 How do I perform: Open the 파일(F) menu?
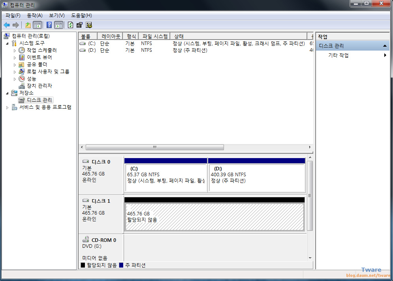tap(13, 15)
